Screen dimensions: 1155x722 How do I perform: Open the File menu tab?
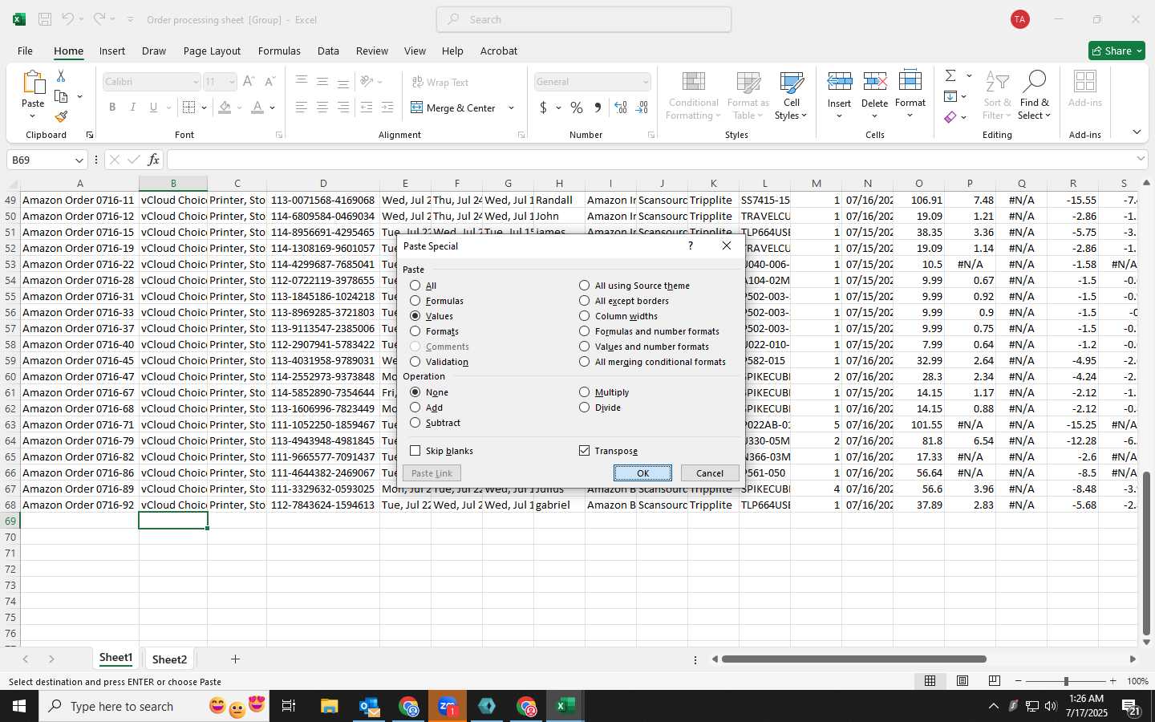tap(26, 51)
